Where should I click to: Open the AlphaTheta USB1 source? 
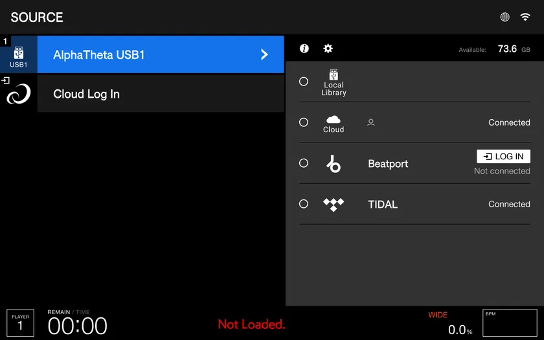pyautogui.click(x=161, y=54)
